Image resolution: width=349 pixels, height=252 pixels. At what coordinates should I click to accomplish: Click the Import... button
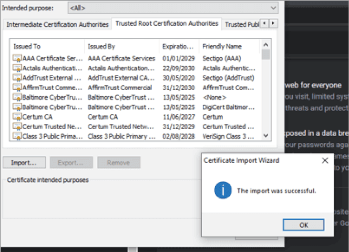pos(24,162)
